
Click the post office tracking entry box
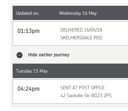[x=70, y=92]
